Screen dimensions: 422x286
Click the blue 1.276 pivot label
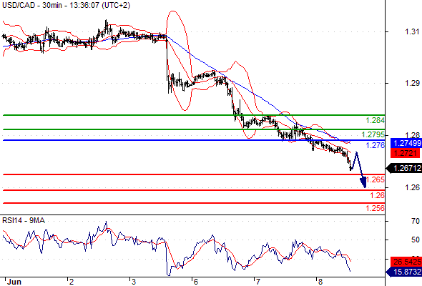(x=376, y=145)
